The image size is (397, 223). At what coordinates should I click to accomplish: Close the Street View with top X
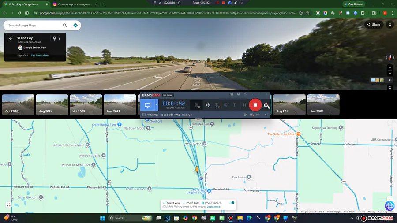pos(390,25)
